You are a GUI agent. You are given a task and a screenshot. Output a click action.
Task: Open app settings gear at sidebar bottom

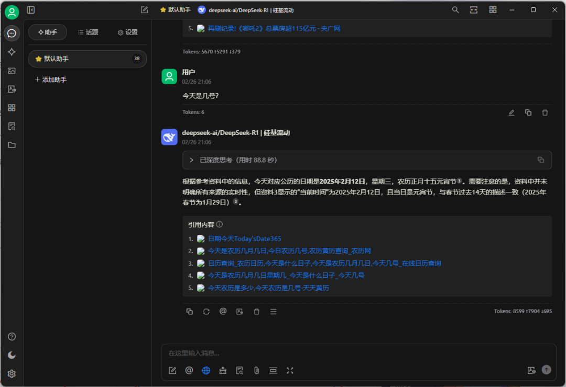click(12, 374)
